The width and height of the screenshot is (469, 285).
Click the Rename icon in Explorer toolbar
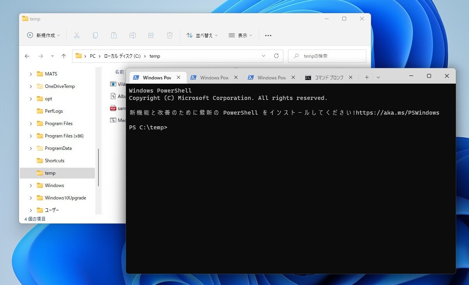click(x=133, y=35)
